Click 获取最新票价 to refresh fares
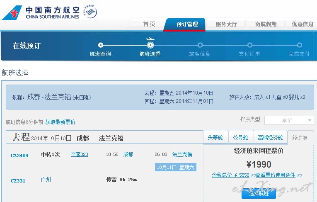This screenshot has width=317, height=202. 60,122
